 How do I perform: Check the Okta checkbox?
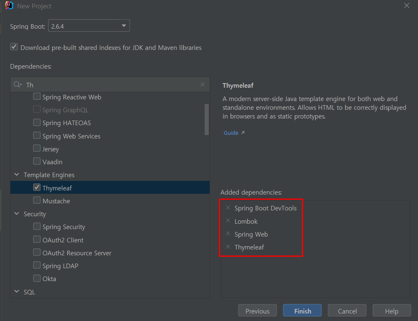[37, 278]
